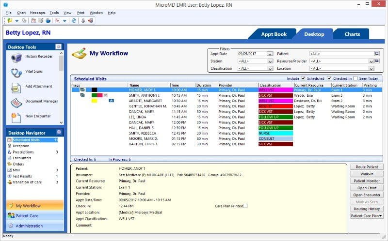Open Prescriptions in Desktop Navigator
388x241 pixels.
tap(23, 152)
